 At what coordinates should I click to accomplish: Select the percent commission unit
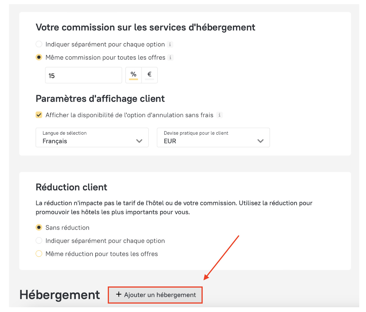(133, 75)
